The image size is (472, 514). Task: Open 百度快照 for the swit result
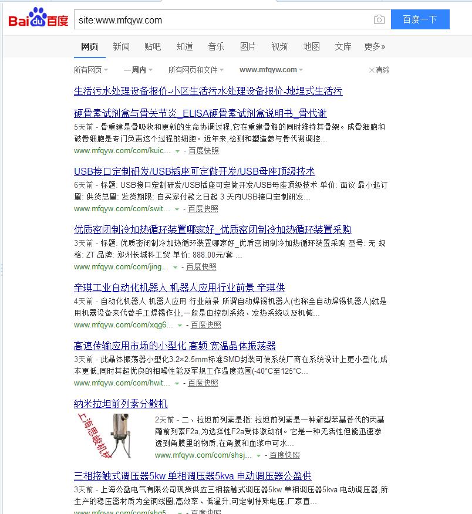[x=203, y=208]
